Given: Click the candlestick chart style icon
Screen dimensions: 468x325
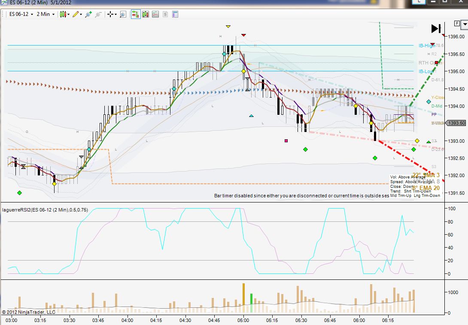Looking at the screenshot, I should 63,14.
